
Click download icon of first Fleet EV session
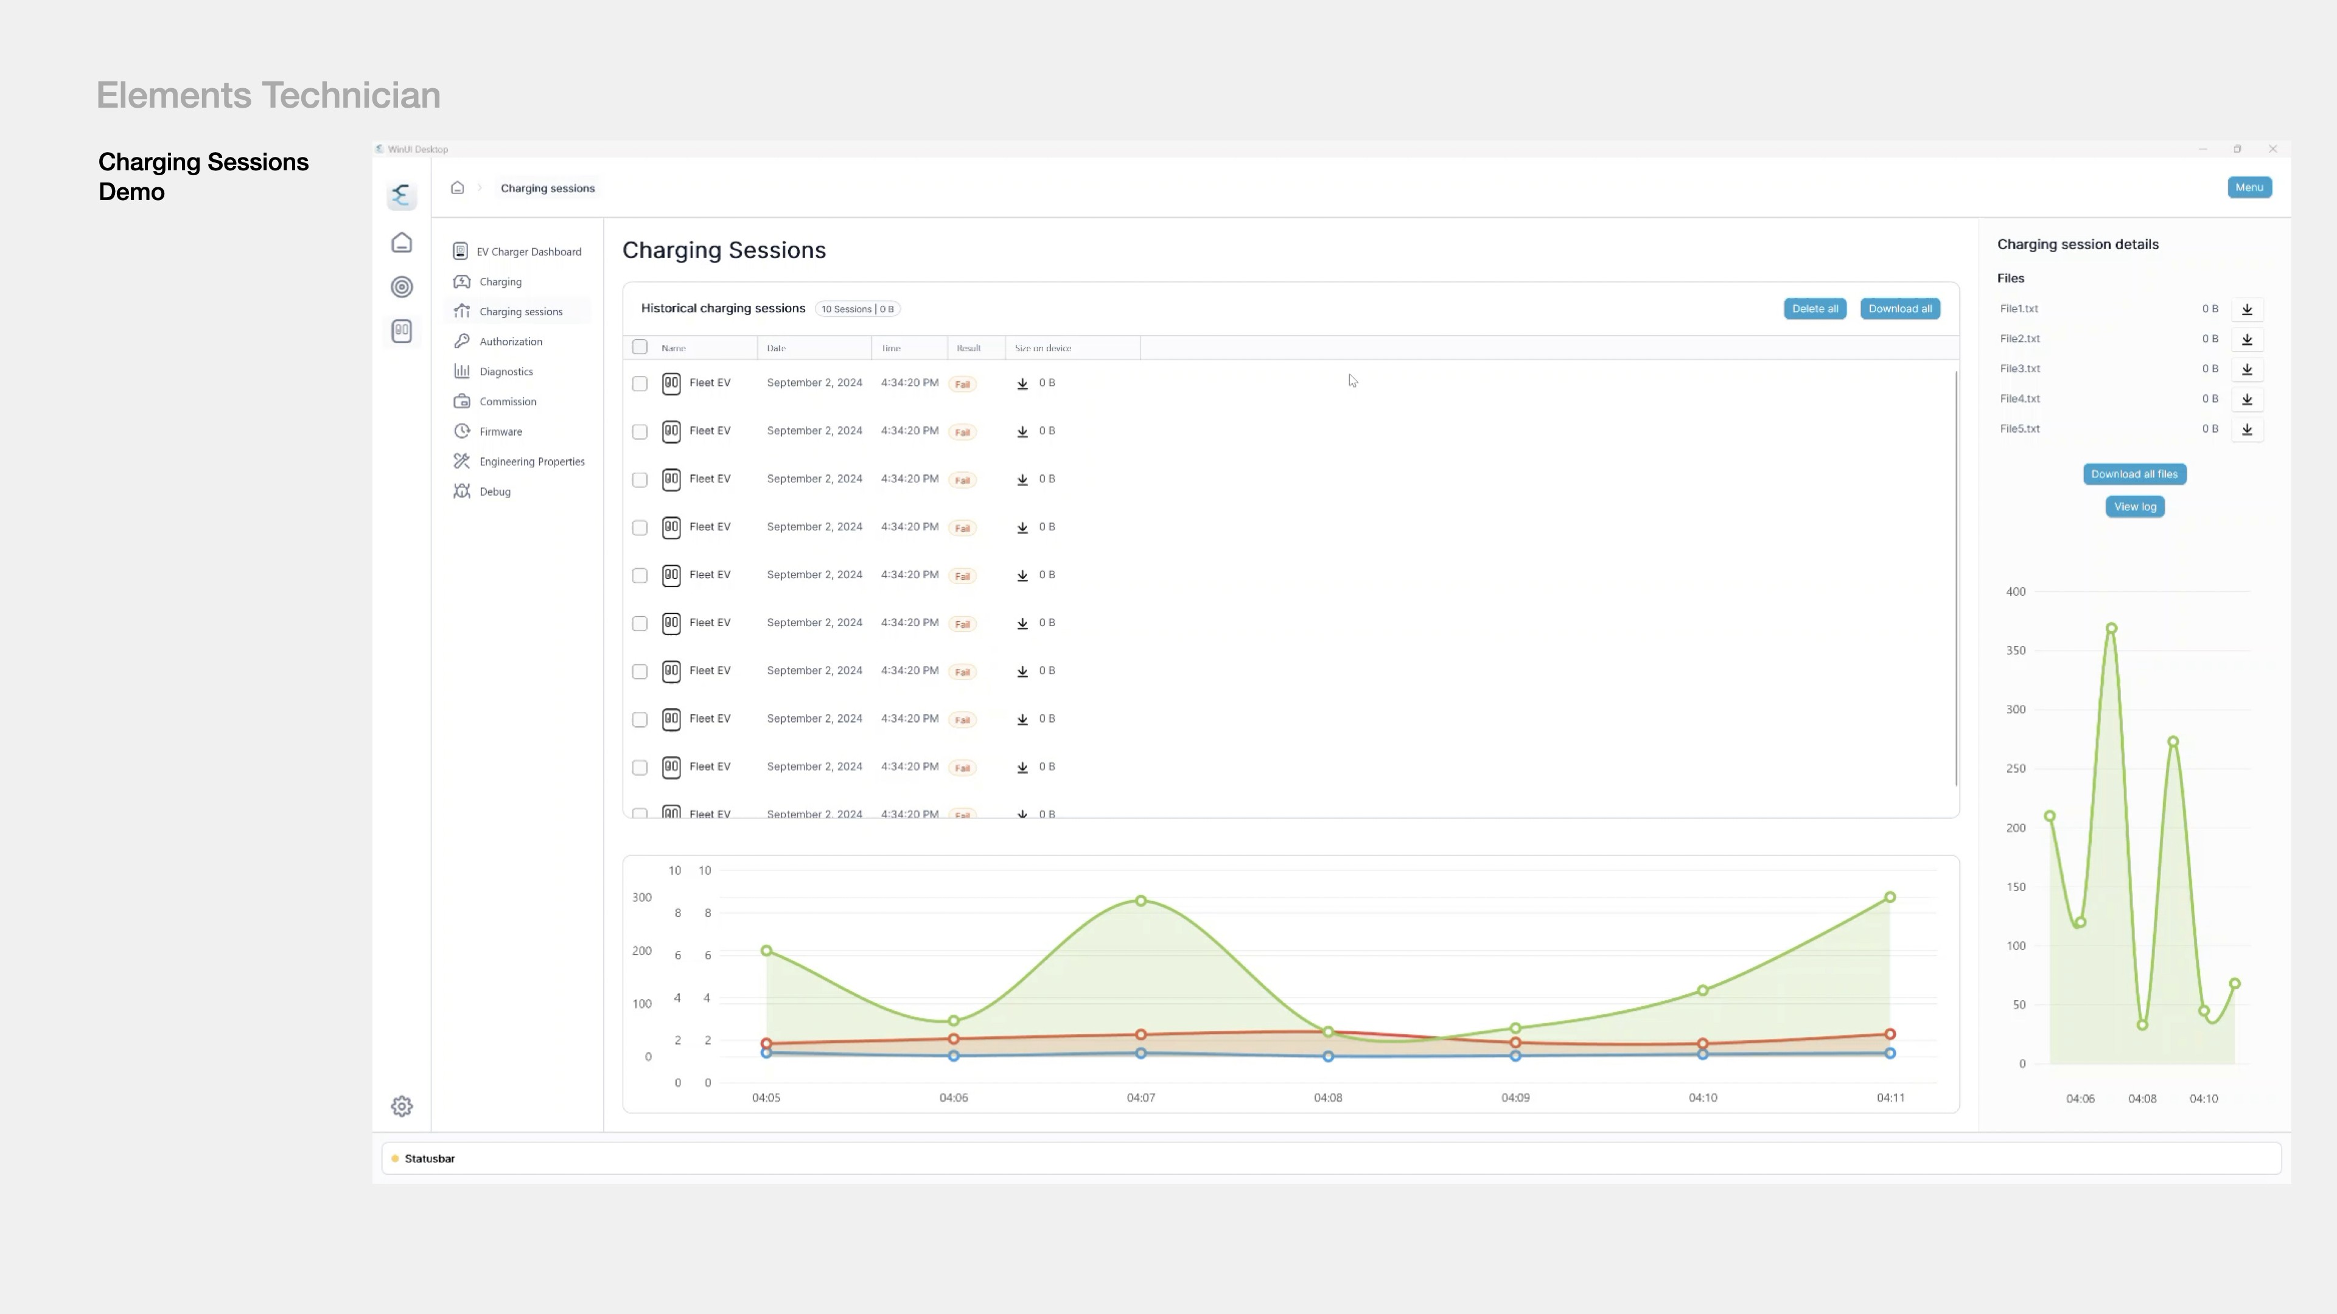1022,384
